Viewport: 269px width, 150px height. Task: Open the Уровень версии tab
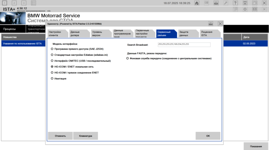(101, 33)
